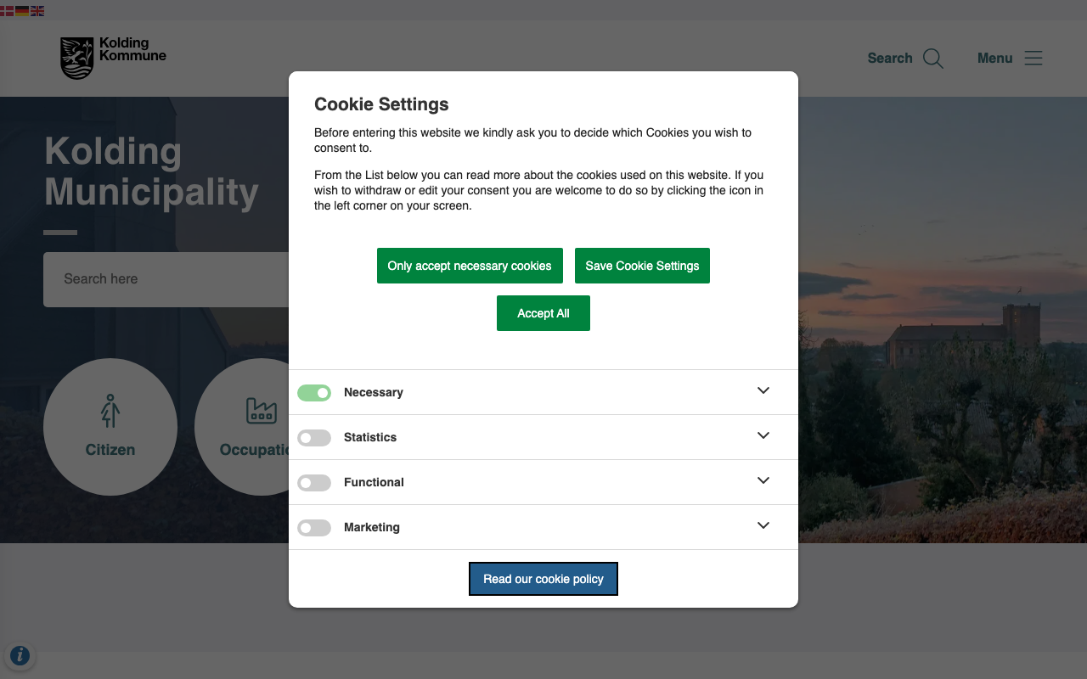Image resolution: width=1087 pixels, height=679 pixels.
Task: Open the Read our cookie policy link
Action: [x=543, y=579]
